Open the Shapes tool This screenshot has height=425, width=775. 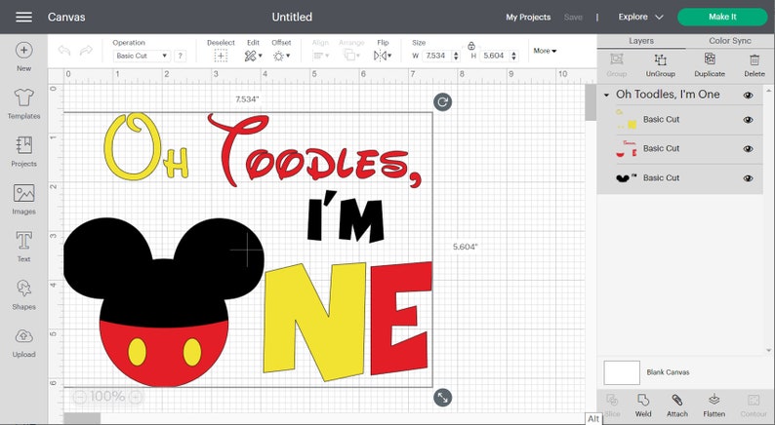point(23,291)
